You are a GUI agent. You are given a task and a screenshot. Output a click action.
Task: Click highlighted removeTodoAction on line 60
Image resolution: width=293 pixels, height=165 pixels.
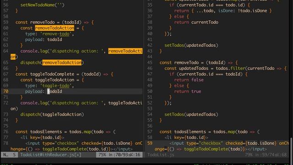tap(54, 28)
